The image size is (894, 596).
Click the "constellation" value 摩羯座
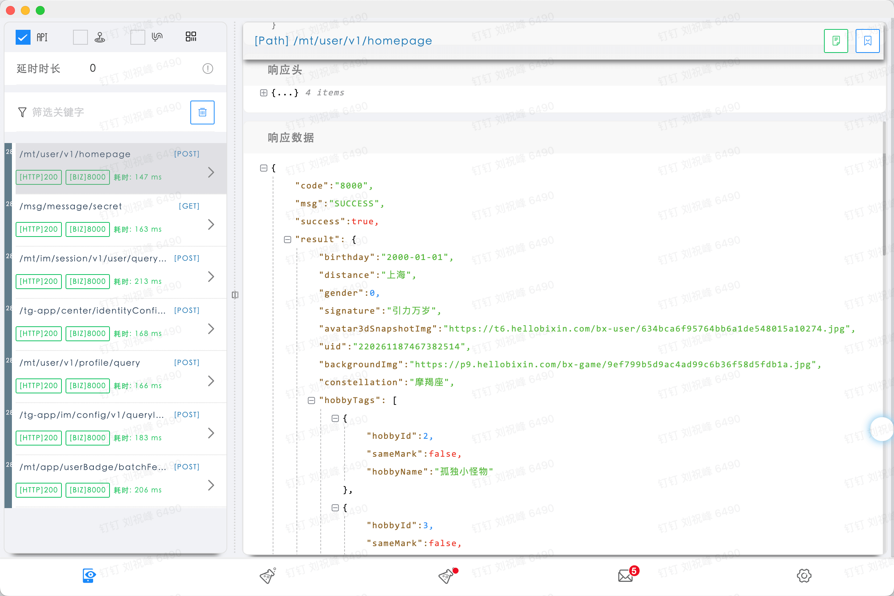(x=429, y=383)
